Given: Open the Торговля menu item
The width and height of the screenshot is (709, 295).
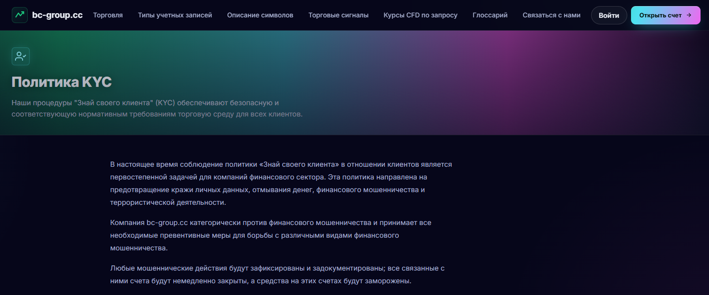Looking at the screenshot, I should point(108,15).
